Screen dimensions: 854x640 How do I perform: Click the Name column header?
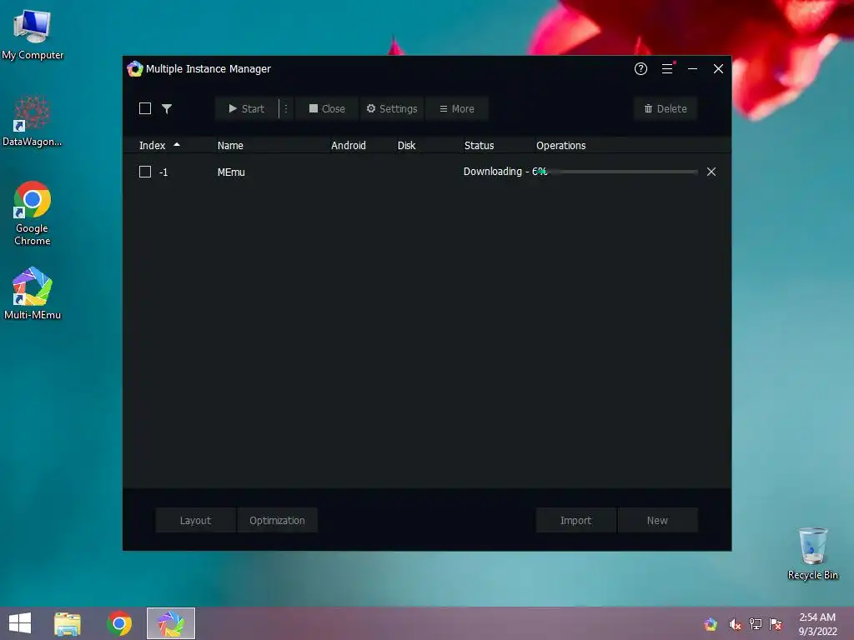pyautogui.click(x=230, y=145)
